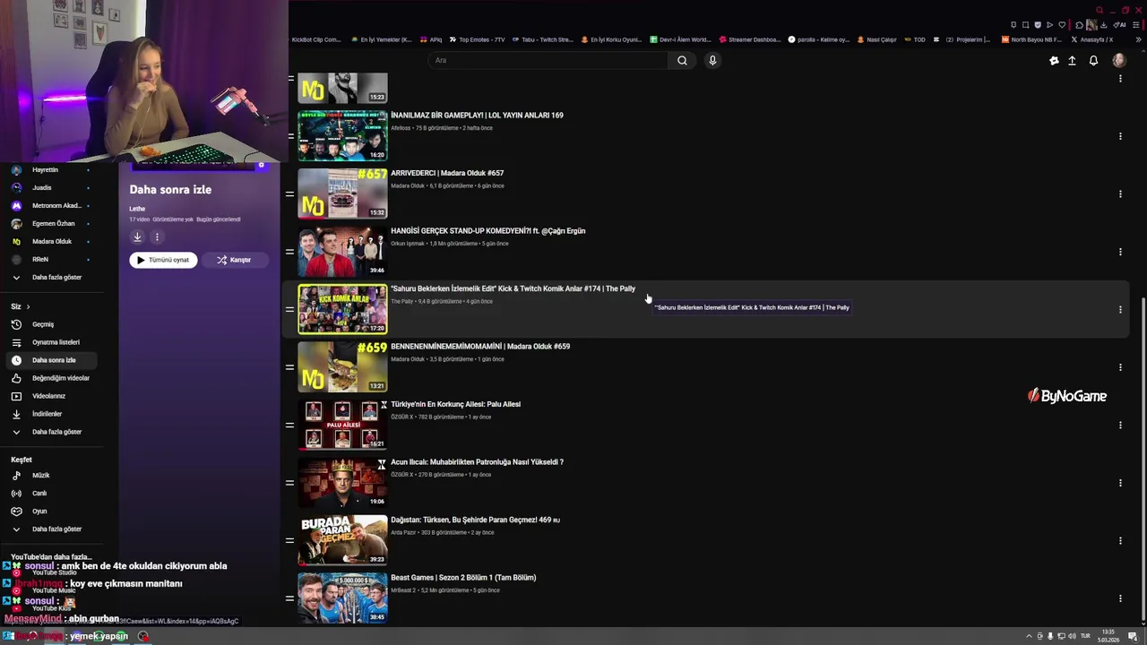Open Müzik in Keşfet section

click(x=52, y=476)
